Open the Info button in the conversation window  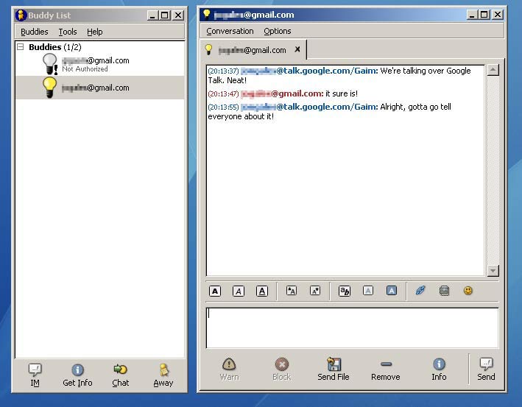point(439,369)
